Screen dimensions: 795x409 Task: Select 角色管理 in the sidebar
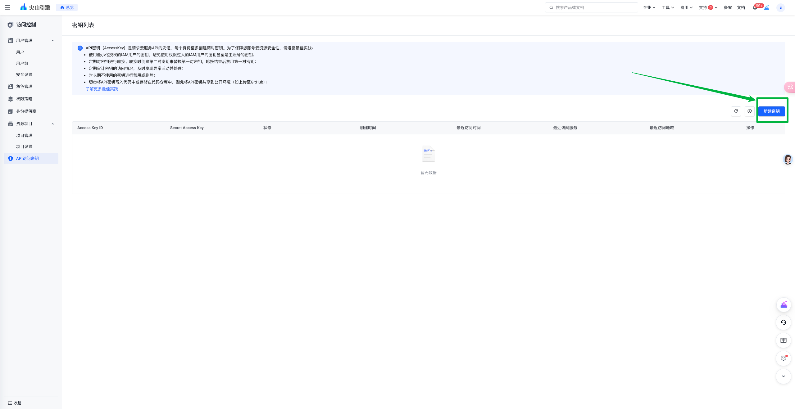pos(24,86)
